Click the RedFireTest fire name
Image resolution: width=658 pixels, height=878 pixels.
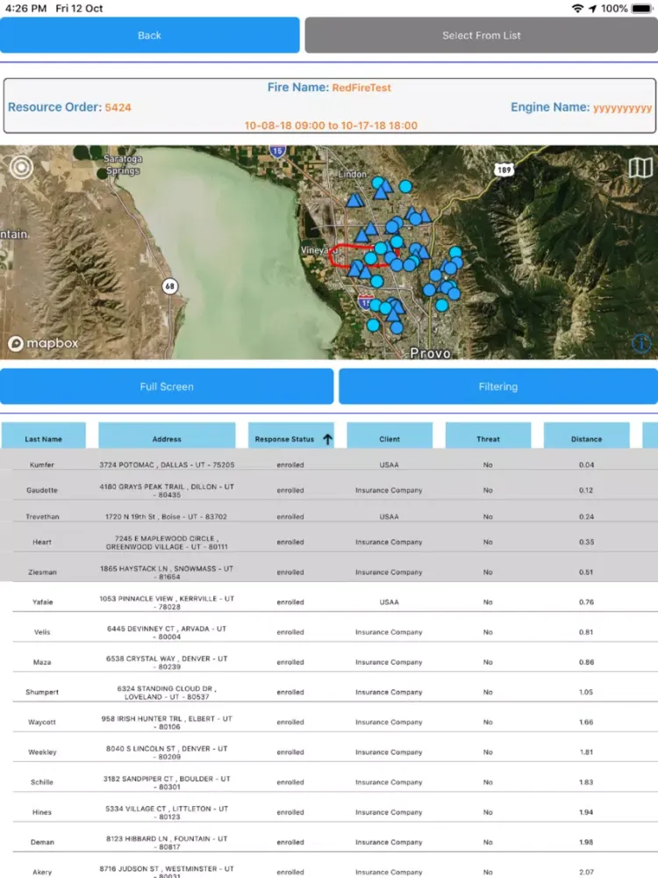(x=361, y=88)
